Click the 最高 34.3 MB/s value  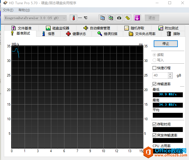pyautogui.click(x=168, y=105)
